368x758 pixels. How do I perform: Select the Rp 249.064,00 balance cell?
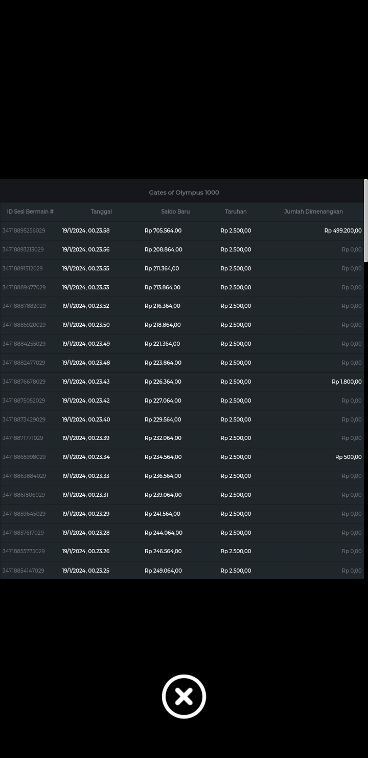[x=163, y=571]
